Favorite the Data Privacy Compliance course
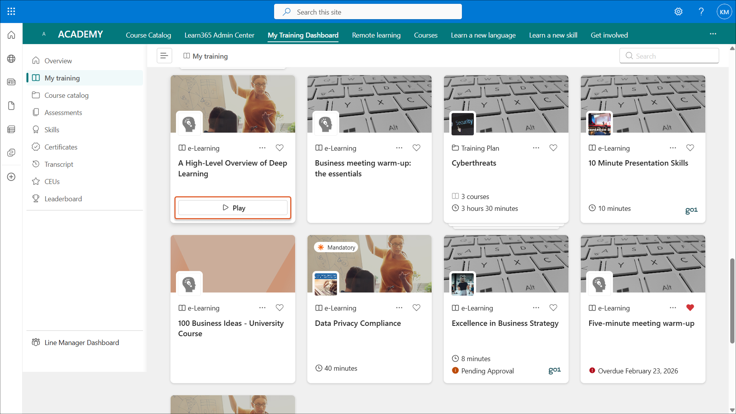The image size is (736, 414). 417,307
